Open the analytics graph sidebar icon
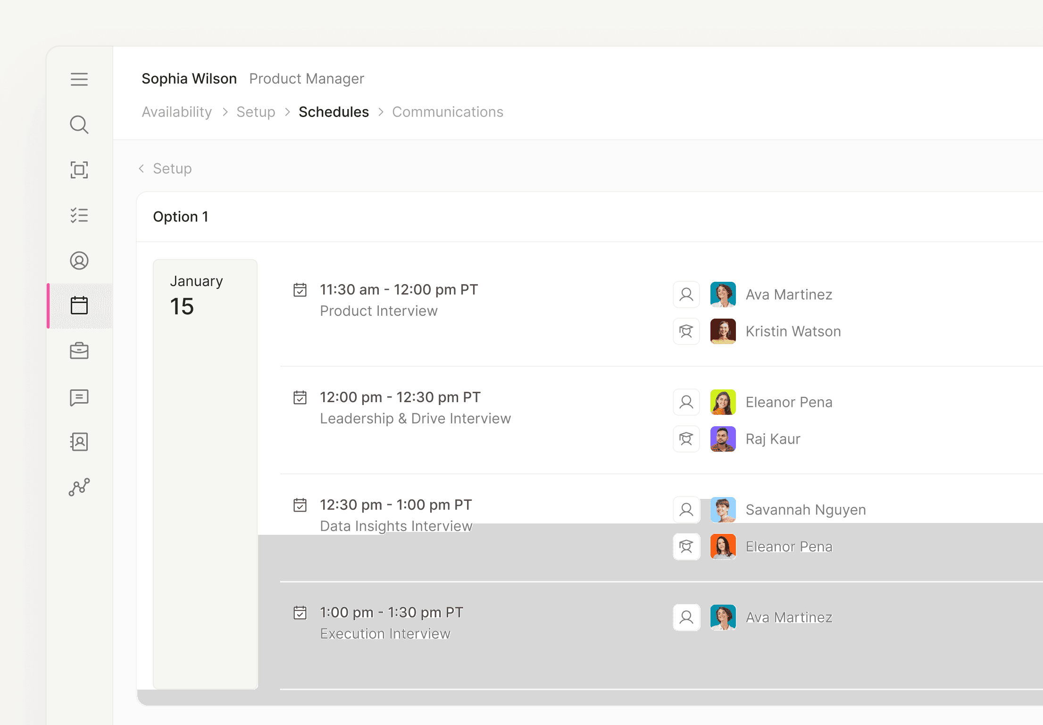The image size is (1043, 725). pos(79,487)
